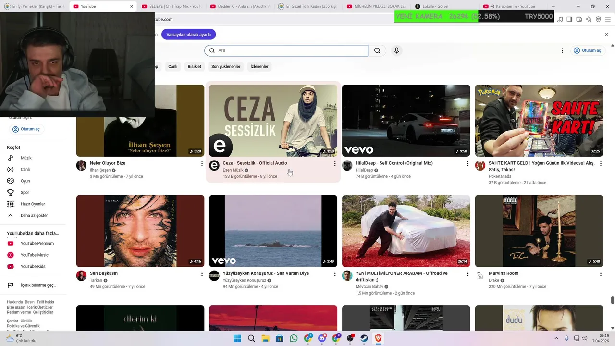Open YouTube Music sidebar entry

click(33, 255)
